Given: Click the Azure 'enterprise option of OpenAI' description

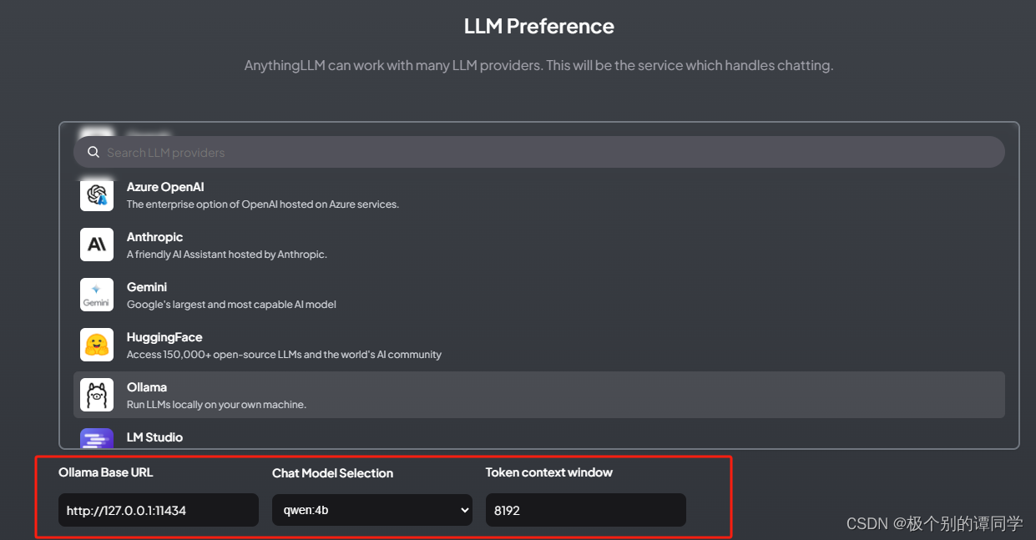Looking at the screenshot, I should 263,204.
